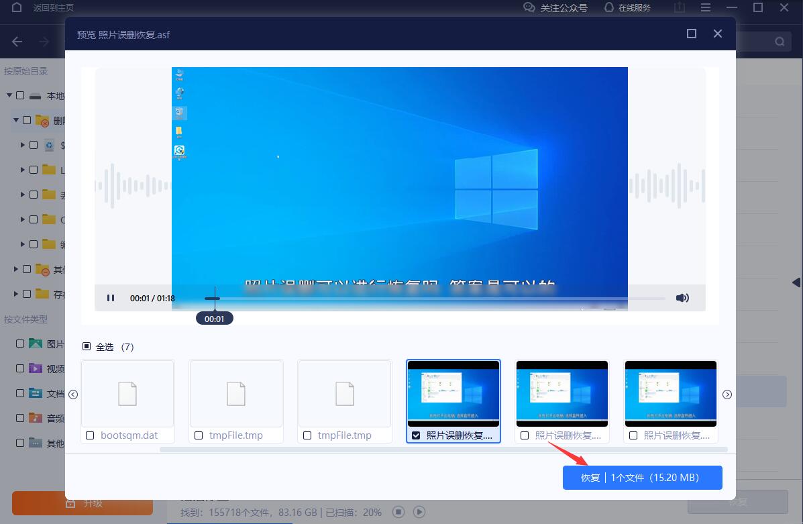Click the 图片 pictures category icon
The image size is (803, 524).
(36, 344)
